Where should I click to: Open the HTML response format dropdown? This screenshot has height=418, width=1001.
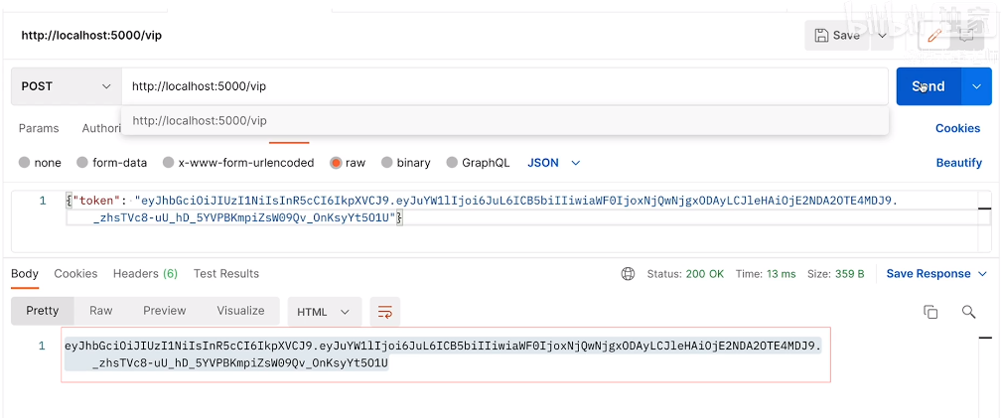pos(325,312)
